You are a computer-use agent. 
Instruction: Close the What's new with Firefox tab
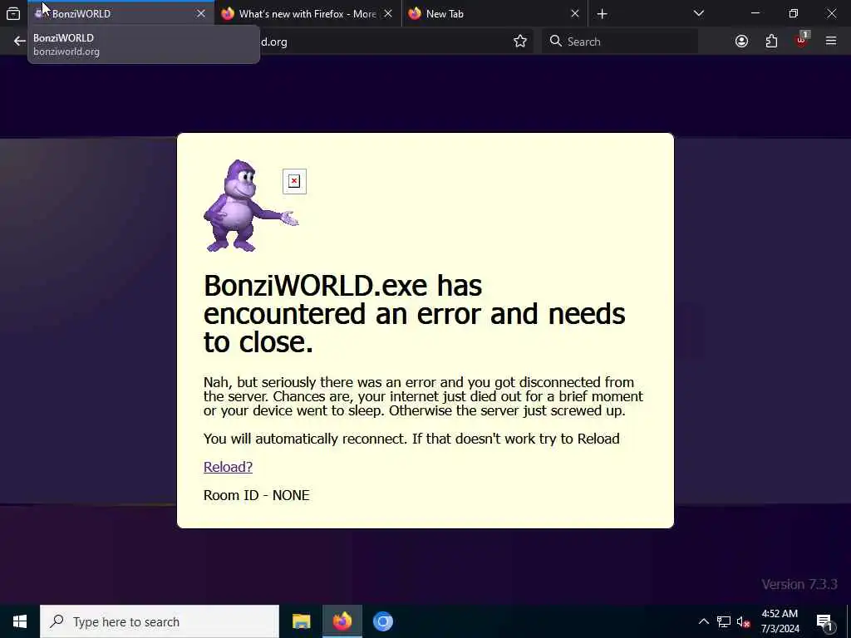click(x=388, y=13)
